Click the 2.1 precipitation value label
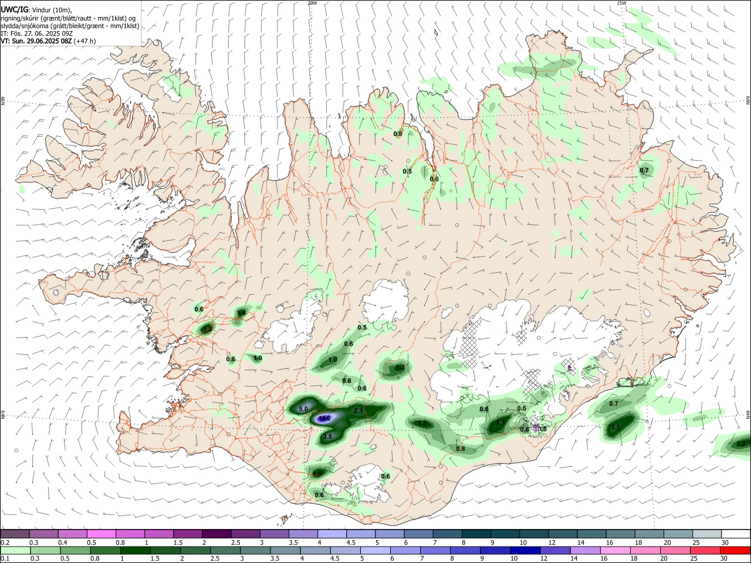The width and height of the screenshot is (751, 563). pyautogui.click(x=358, y=411)
